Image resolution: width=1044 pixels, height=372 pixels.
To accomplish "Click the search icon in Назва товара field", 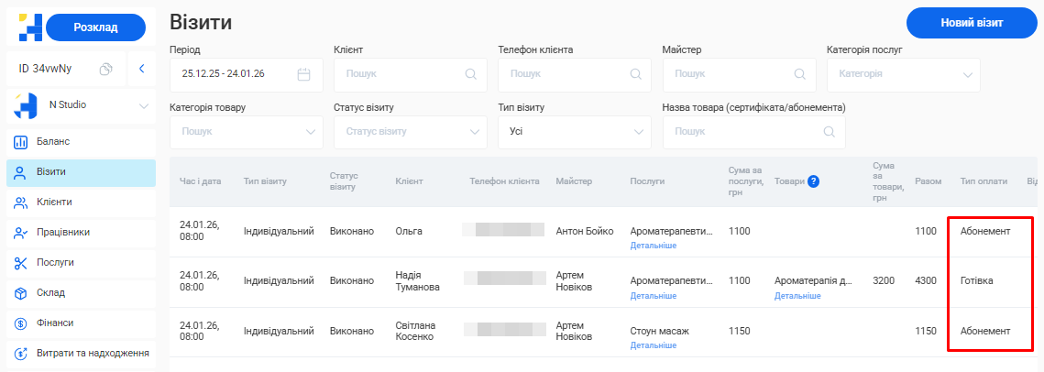I will 829,132.
